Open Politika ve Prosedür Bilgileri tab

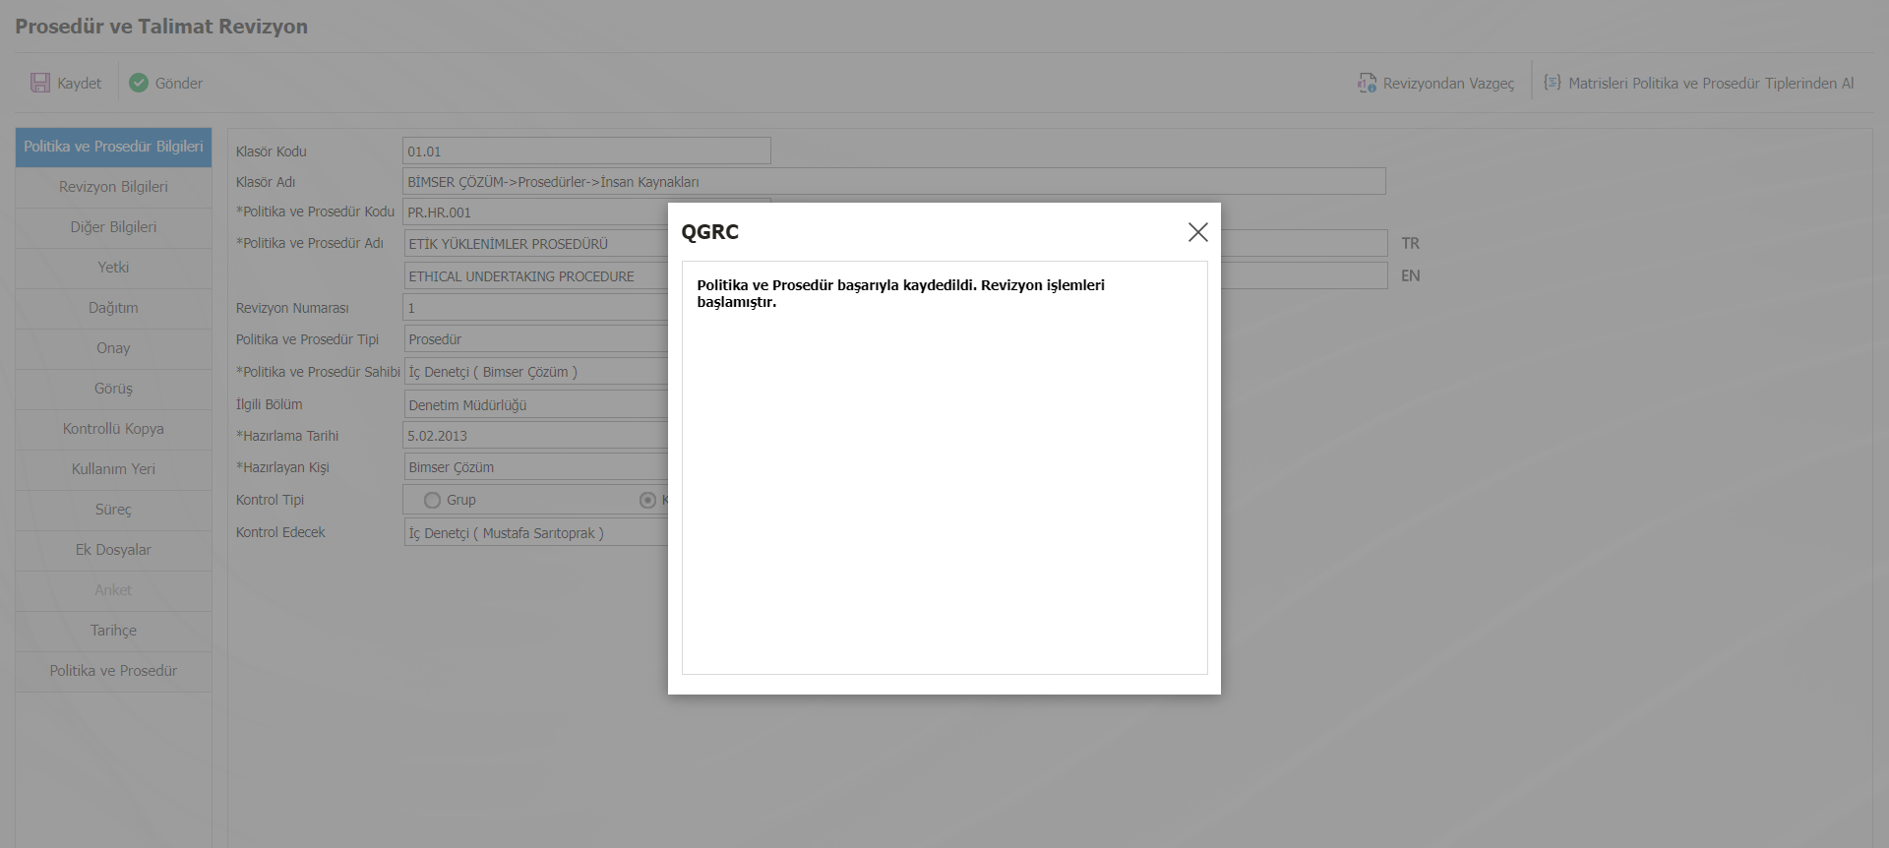[x=113, y=147]
